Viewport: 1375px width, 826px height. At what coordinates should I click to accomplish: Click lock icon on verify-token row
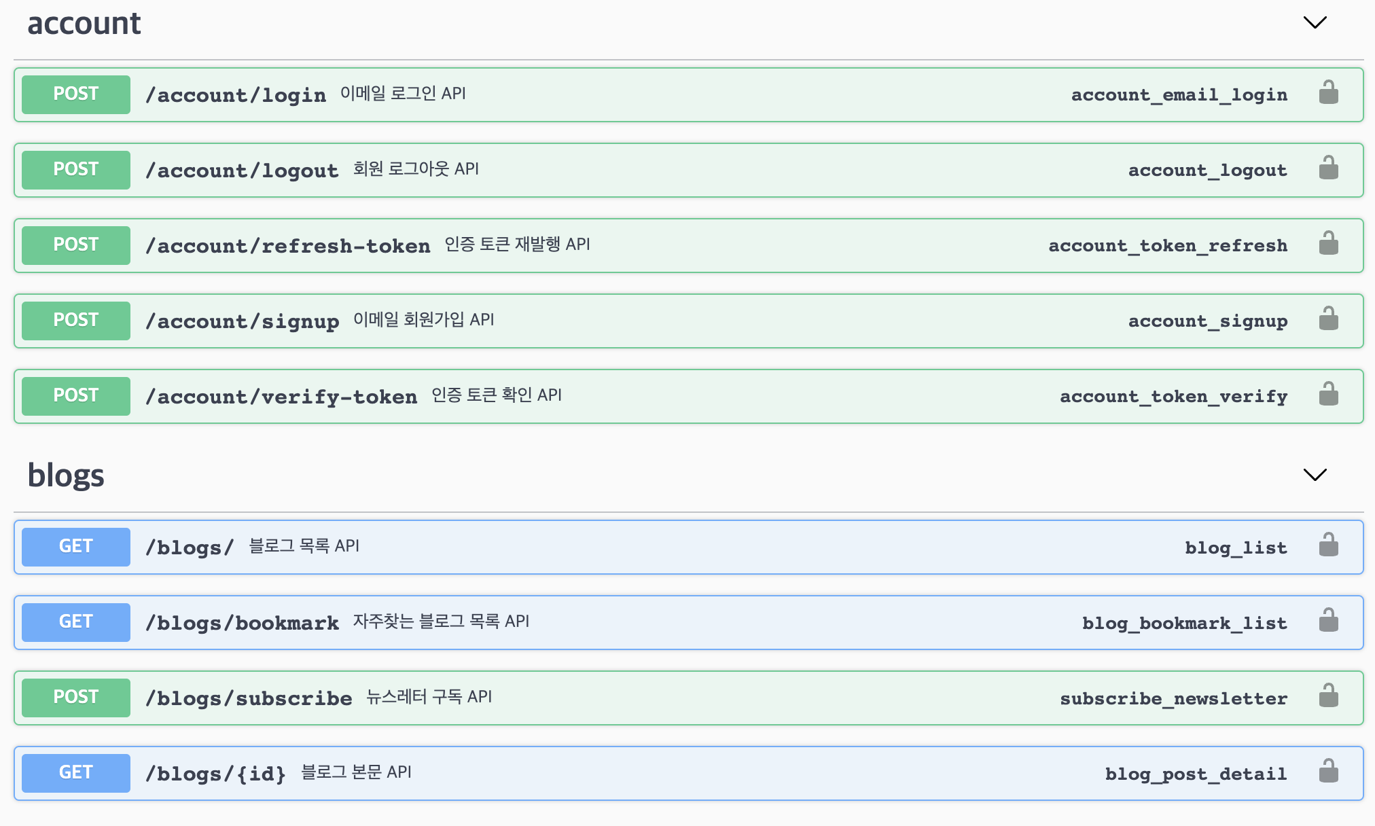(x=1328, y=395)
